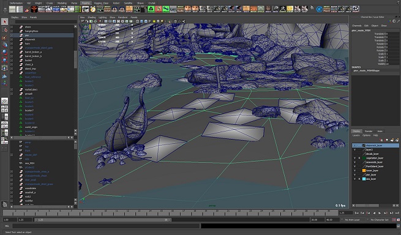Toggle the R reference mode of sea_layer
This screenshot has height=235, width=401.
(359, 179)
